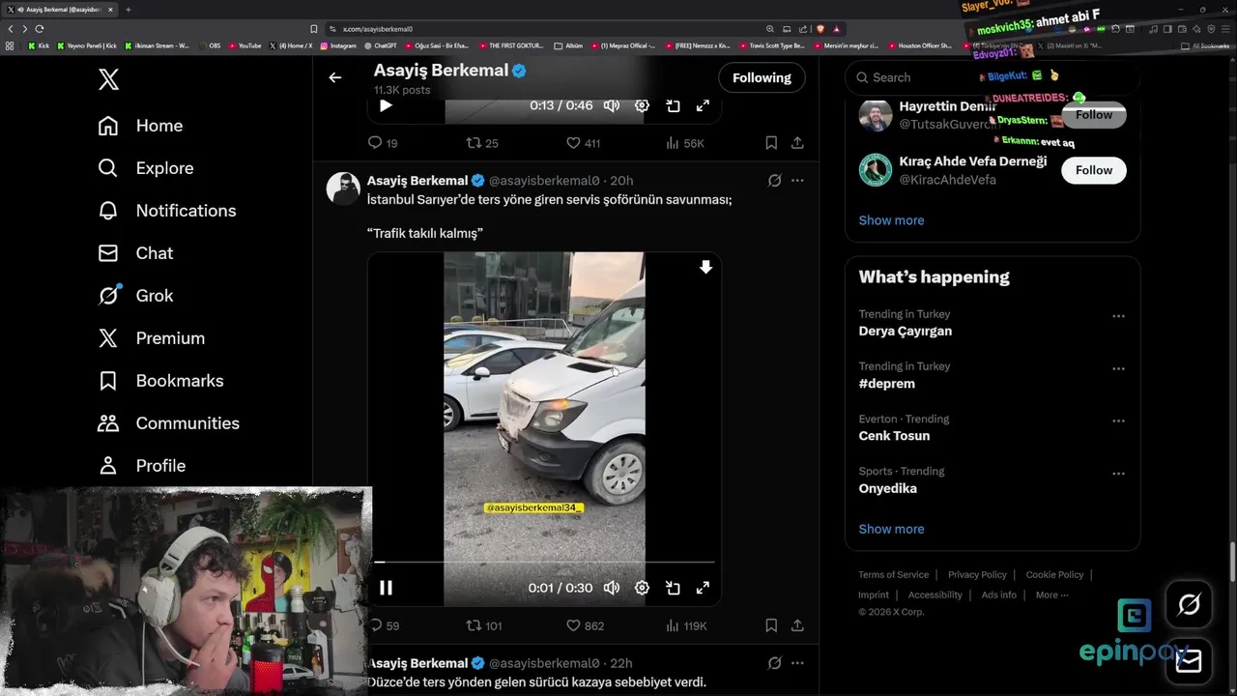The image size is (1237, 696).
Task: Pause the Sarıyer video
Action: point(386,588)
